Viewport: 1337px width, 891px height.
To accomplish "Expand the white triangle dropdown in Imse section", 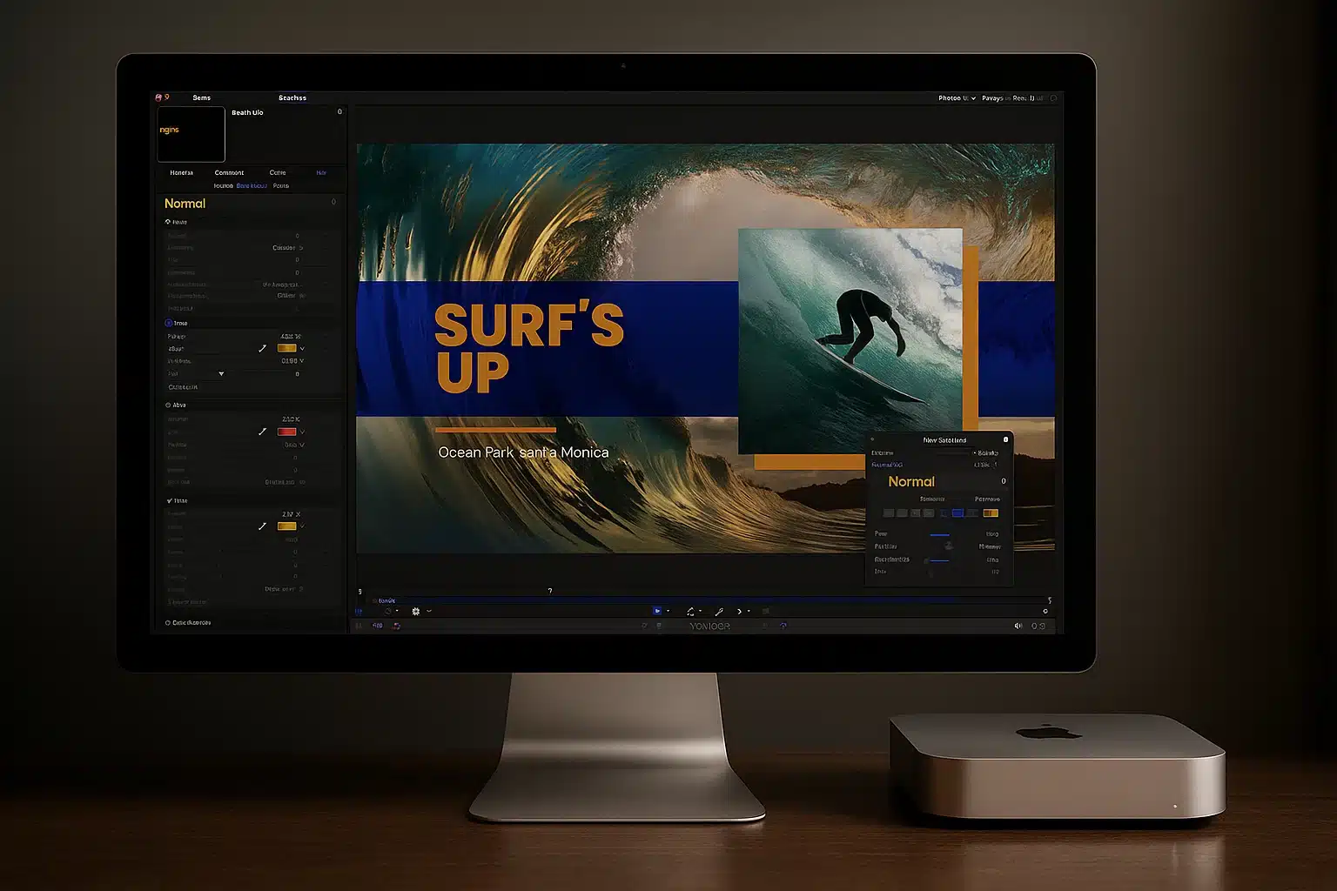I will (221, 374).
